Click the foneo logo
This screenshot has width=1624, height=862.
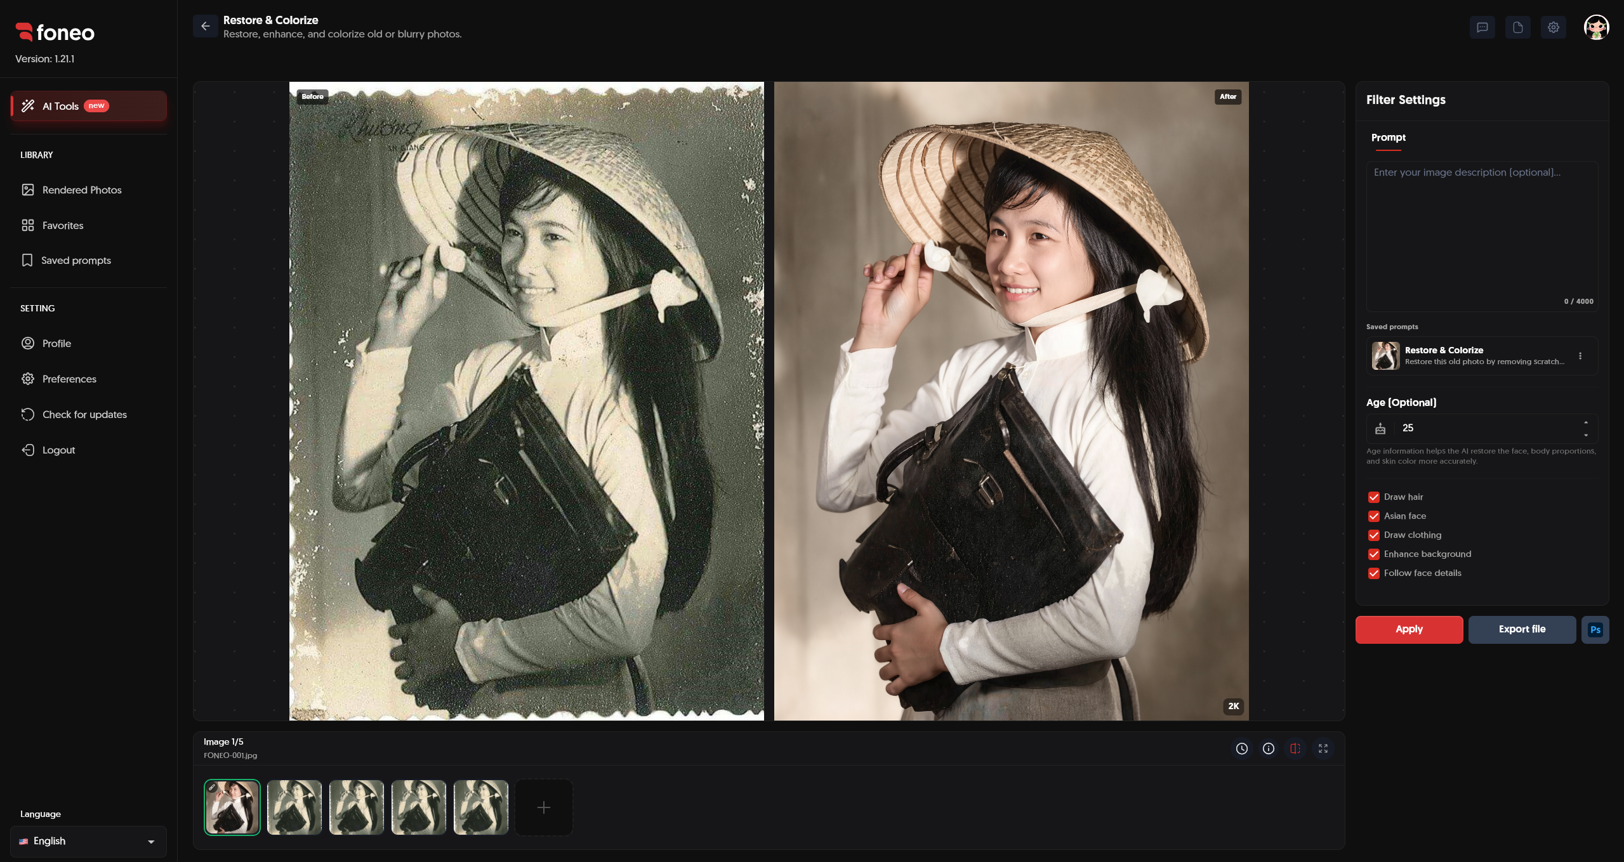point(55,32)
